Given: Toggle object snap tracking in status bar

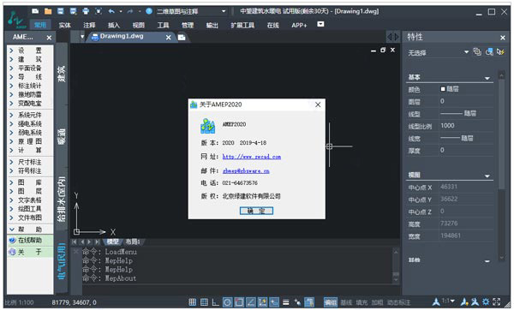Looking at the screenshot, I should coord(251,301).
